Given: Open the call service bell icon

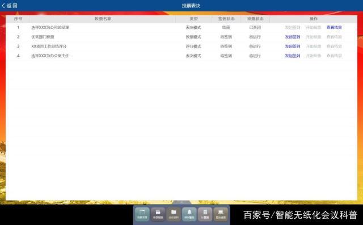Looking at the screenshot, I should (x=189, y=214).
